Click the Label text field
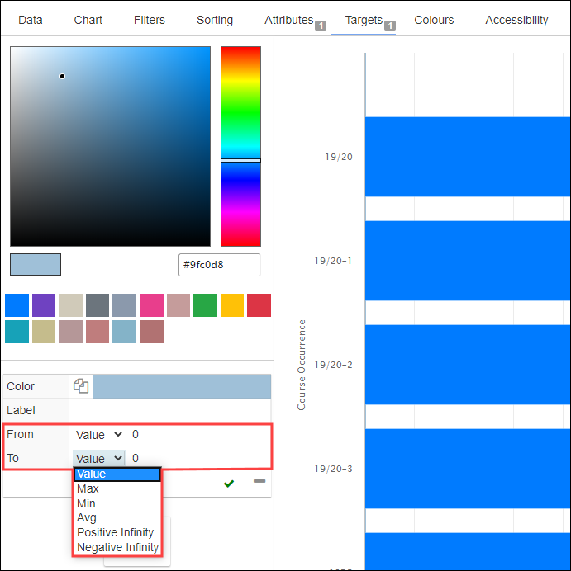The width and height of the screenshot is (571, 571). point(169,410)
